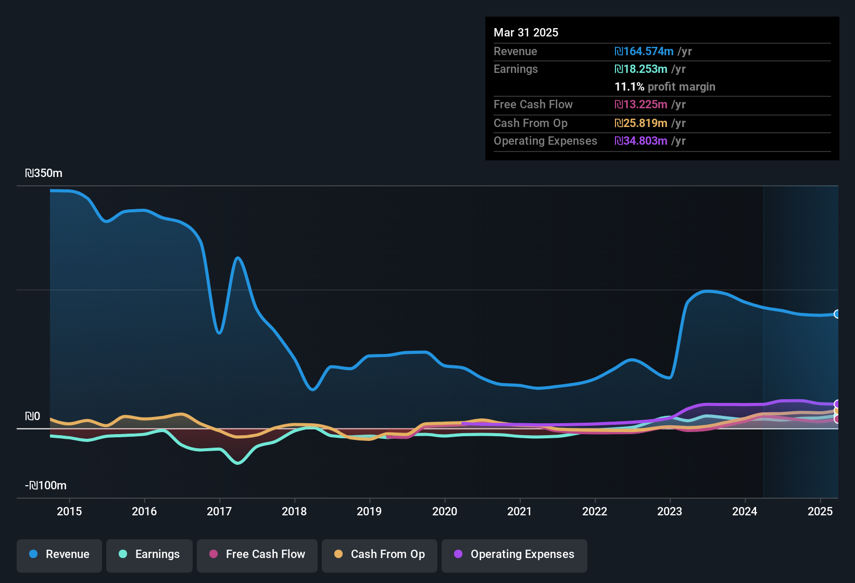Toggle the Earnings legend series

149,554
